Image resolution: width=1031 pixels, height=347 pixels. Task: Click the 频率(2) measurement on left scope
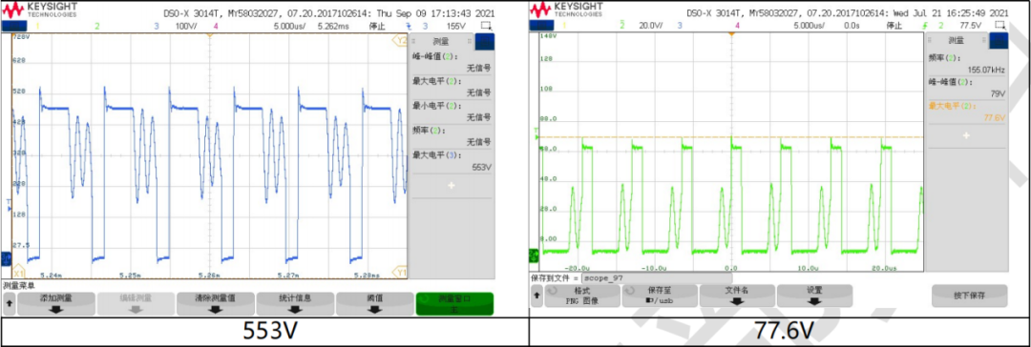[452, 136]
